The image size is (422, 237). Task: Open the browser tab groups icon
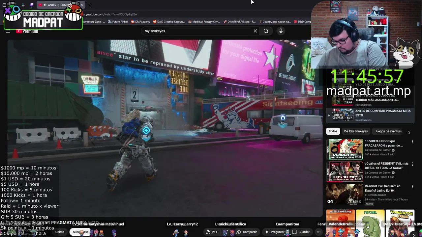pyautogui.click(x=4, y=5)
